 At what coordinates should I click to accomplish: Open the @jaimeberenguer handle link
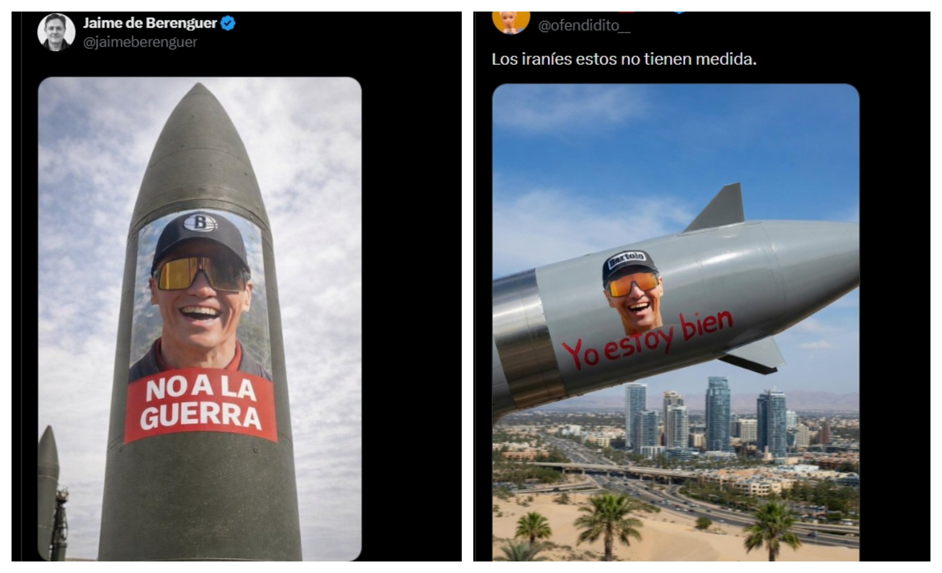(140, 42)
